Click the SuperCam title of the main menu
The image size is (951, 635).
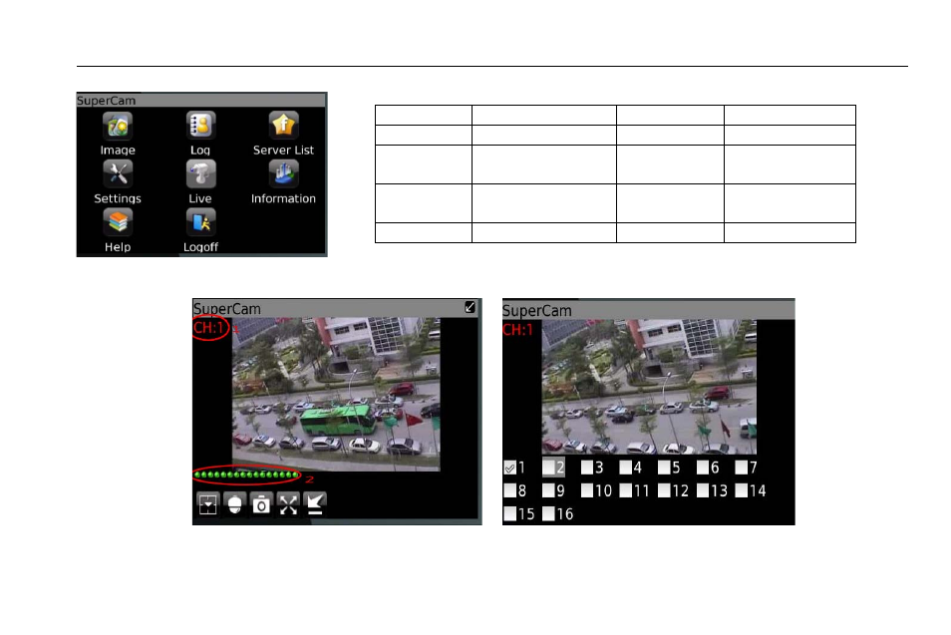(106, 100)
